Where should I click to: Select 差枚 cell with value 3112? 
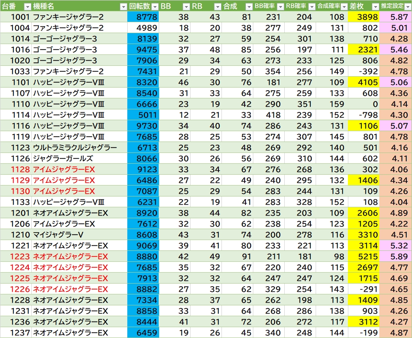364,322
